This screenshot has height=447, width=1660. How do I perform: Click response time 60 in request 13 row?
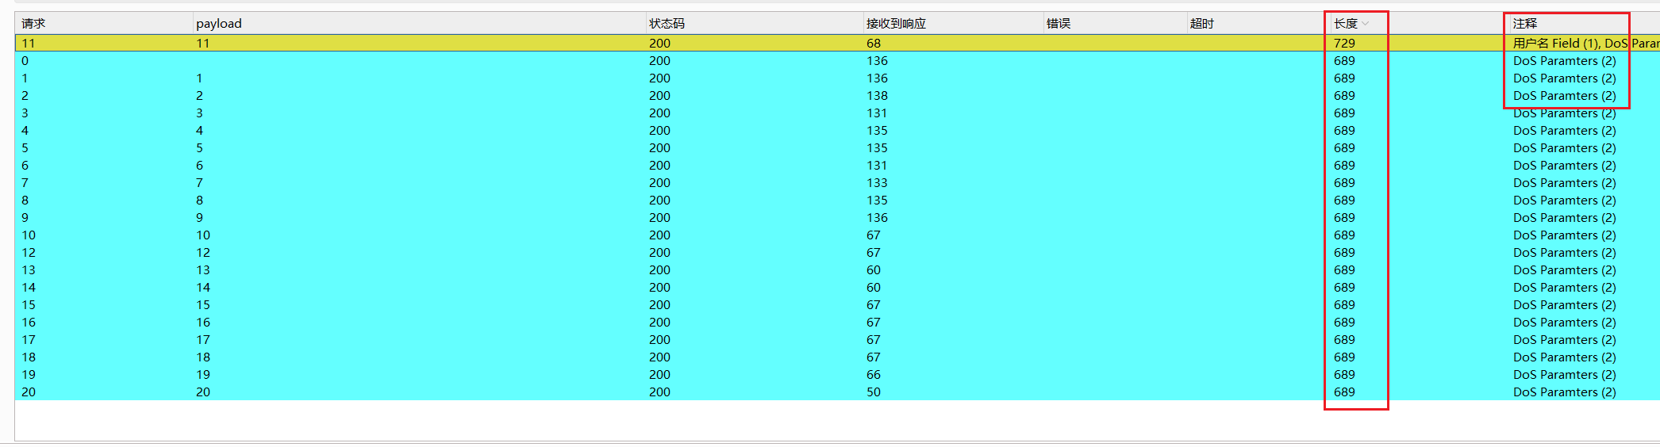874,269
